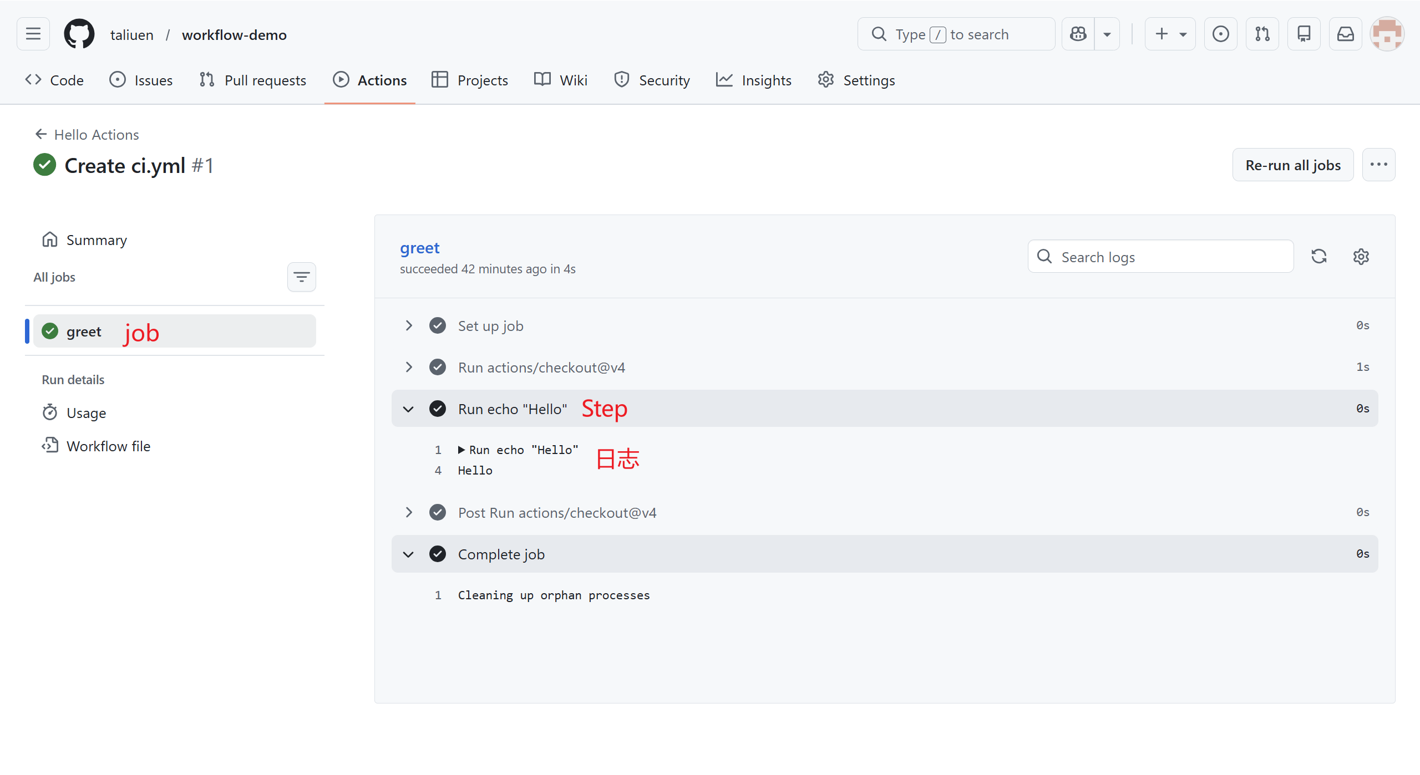Screen dimensions: 1420x775
Task: Open the create new dropdown arrow
Action: (x=1183, y=34)
